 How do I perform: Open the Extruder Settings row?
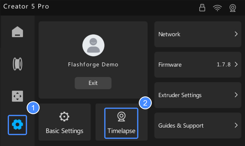click(x=198, y=95)
